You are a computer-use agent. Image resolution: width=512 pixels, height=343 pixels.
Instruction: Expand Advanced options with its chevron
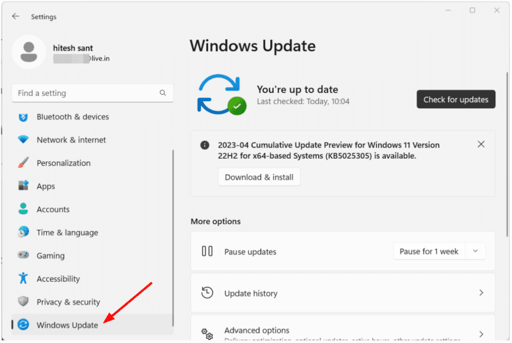click(481, 334)
